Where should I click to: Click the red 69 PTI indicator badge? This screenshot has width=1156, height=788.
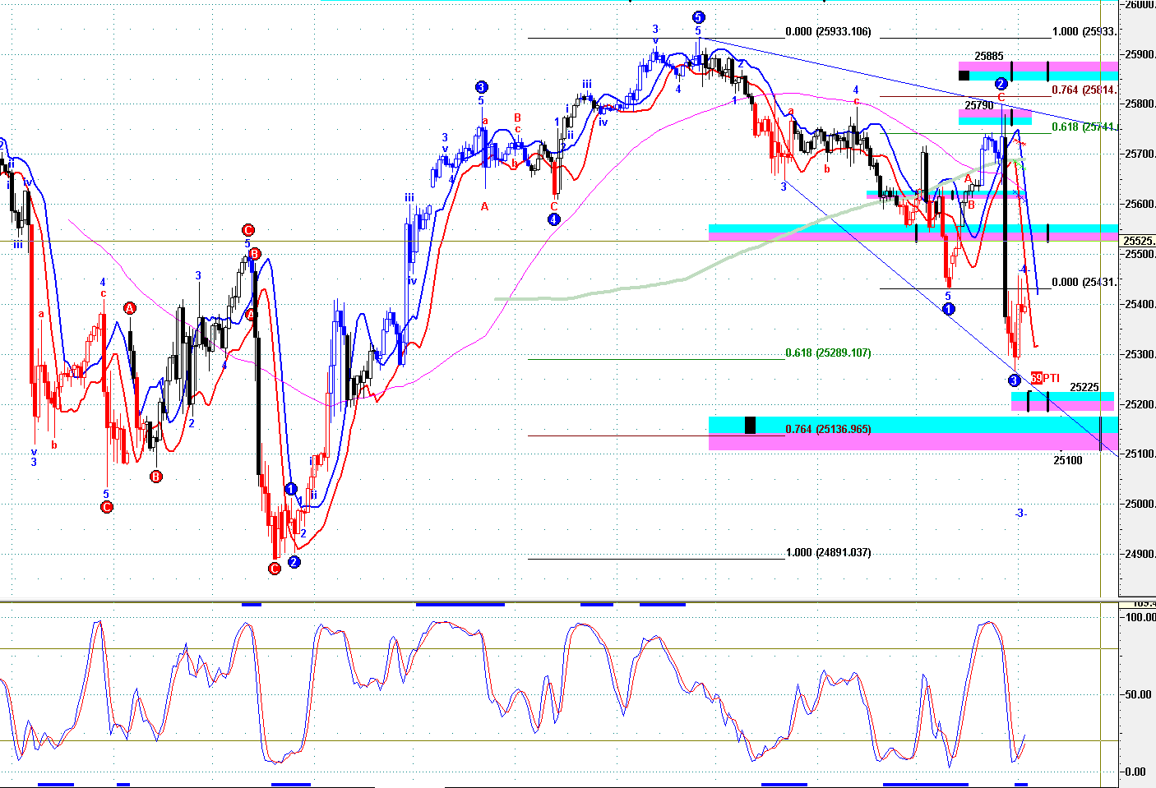pyautogui.click(x=1037, y=378)
